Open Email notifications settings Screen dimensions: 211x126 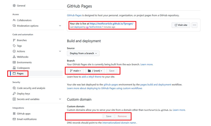(x=27, y=119)
